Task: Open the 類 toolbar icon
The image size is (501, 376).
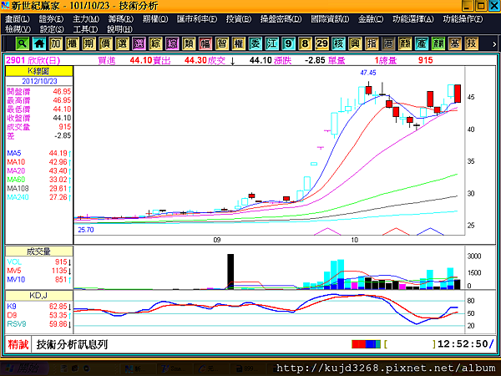Action: point(189,43)
